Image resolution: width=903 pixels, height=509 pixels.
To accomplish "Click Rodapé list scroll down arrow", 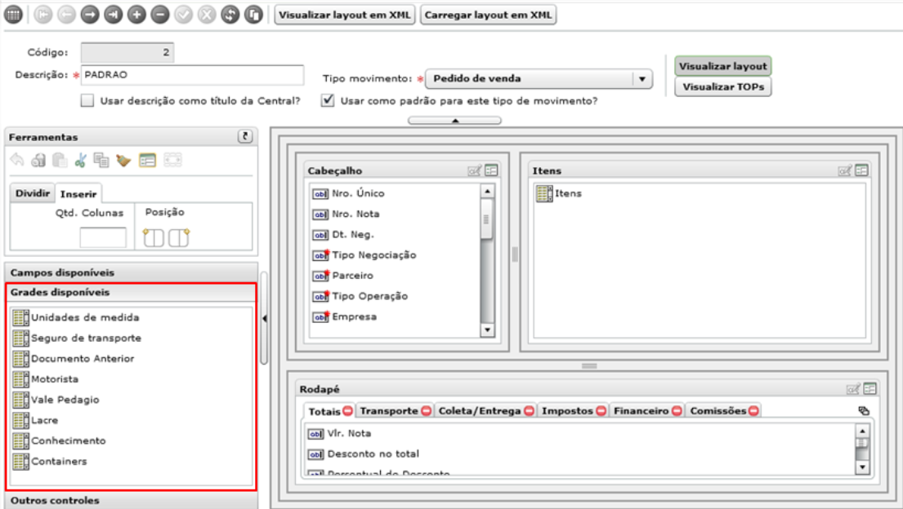I will click(862, 467).
